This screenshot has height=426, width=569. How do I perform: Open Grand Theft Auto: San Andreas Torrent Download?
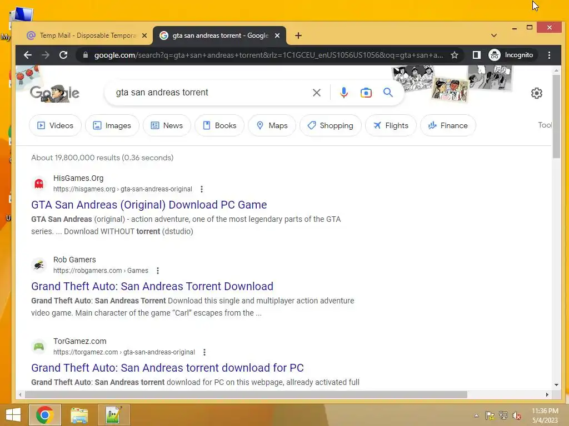coord(152,286)
